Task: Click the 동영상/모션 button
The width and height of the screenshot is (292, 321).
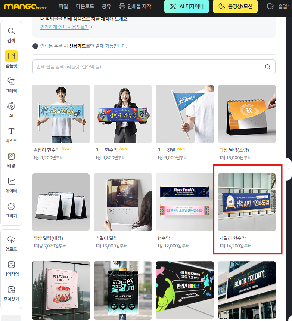Action: 235,6
